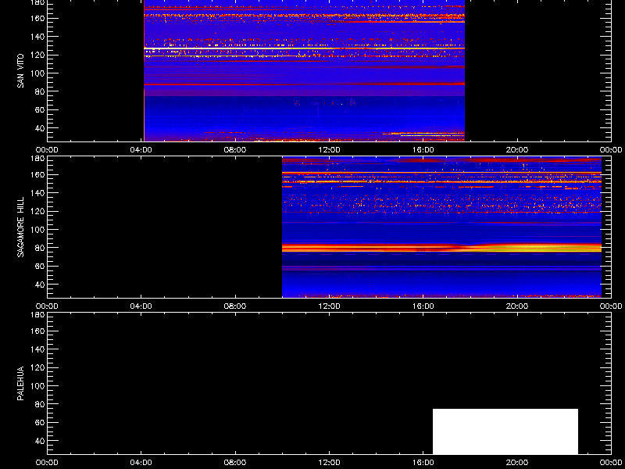Choose the 80 tick label on Palehua plot

(41, 404)
